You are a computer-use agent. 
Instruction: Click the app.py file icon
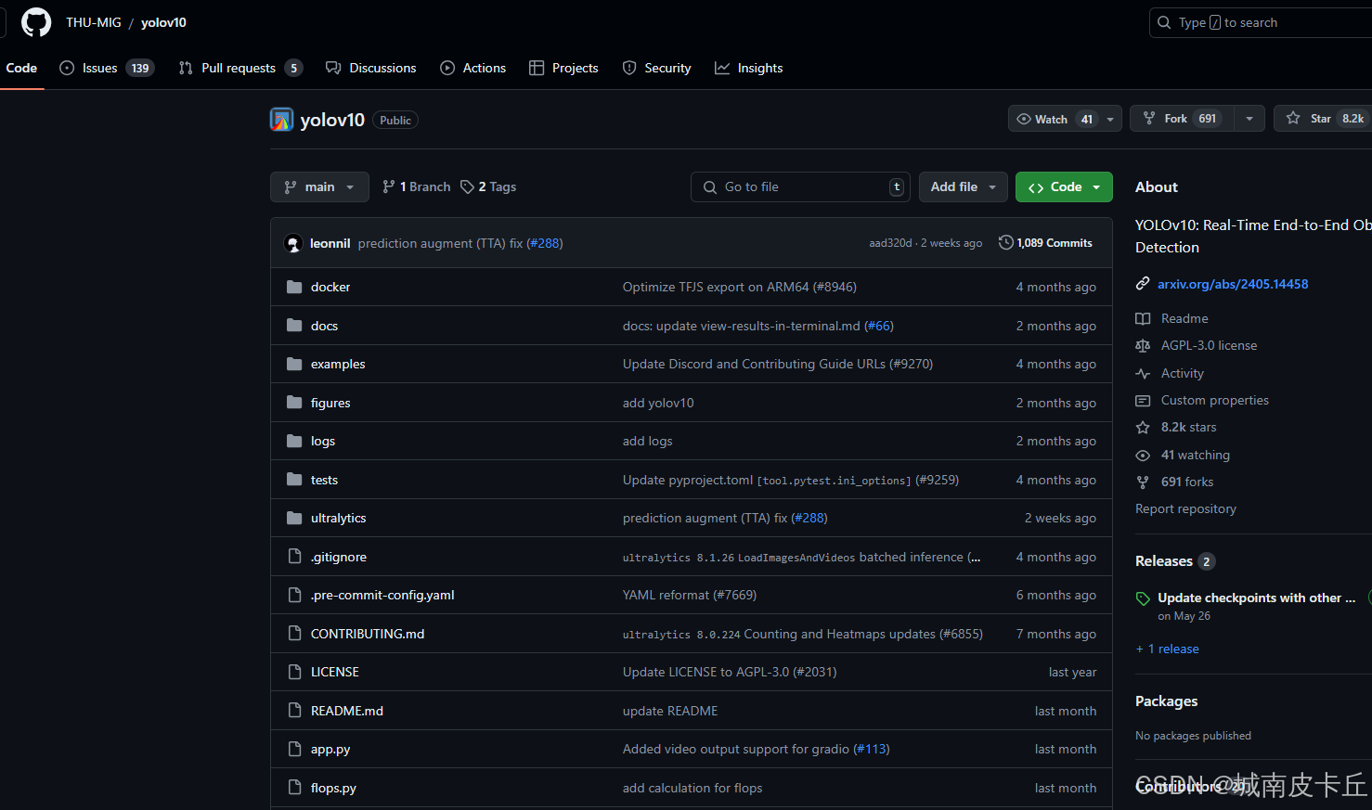294,749
